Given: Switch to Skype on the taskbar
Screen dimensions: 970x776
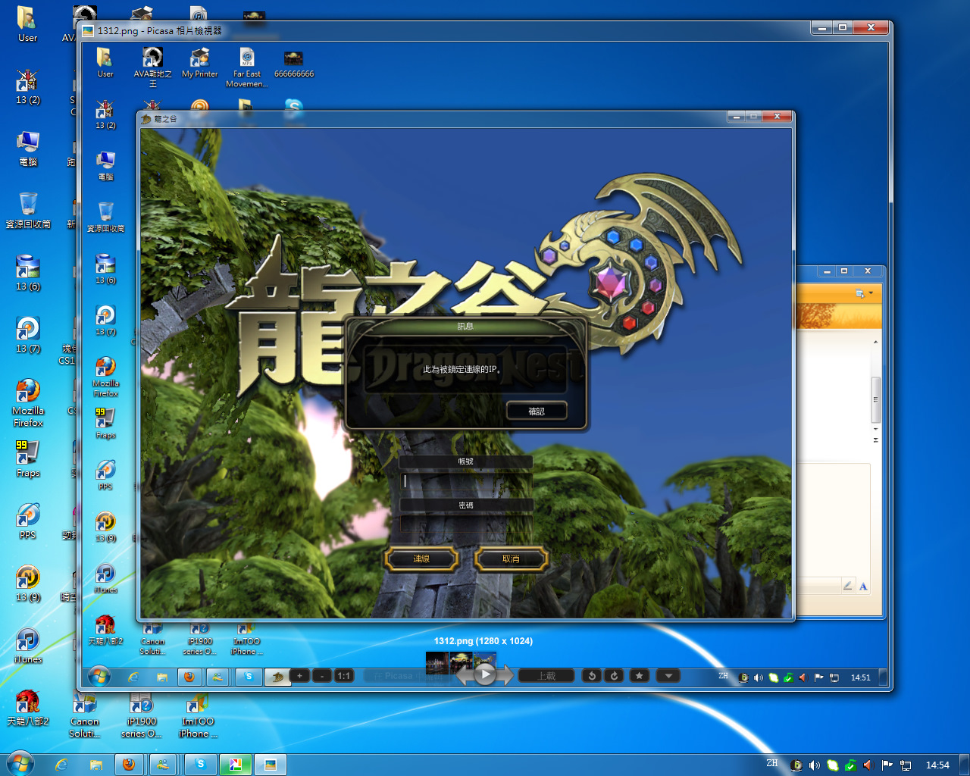Looking at the screenshot, I should click(x=200, y=765).
